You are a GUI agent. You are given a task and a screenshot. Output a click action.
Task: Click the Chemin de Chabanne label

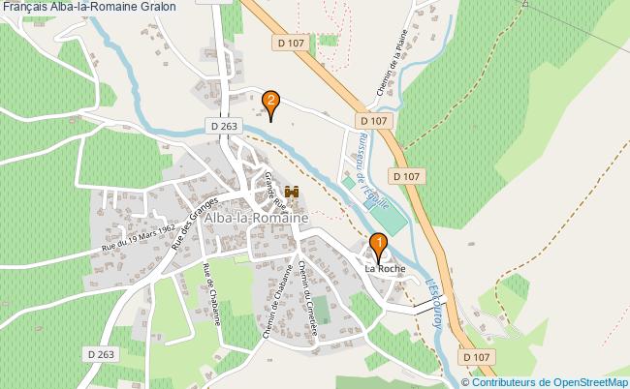coord(277,302)
